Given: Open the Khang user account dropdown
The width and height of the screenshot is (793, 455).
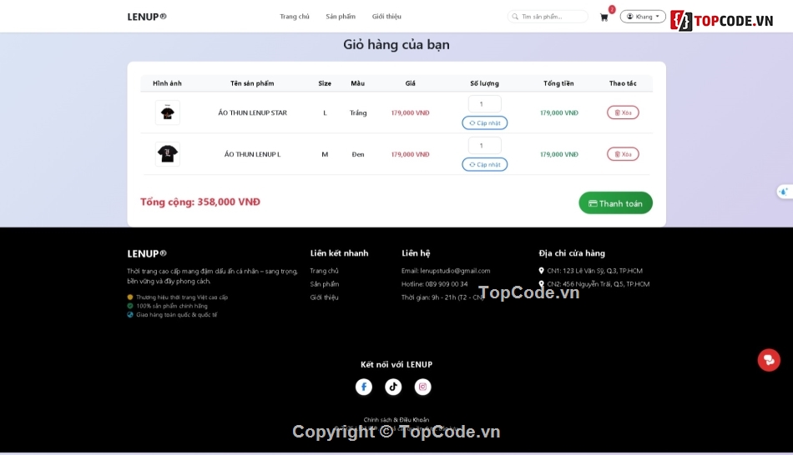Looking at the screenshot, I should 643,17.
